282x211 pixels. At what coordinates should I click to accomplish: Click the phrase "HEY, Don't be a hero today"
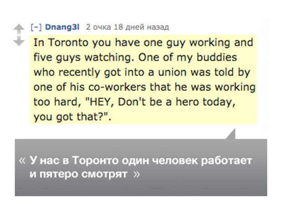point(160,102)
